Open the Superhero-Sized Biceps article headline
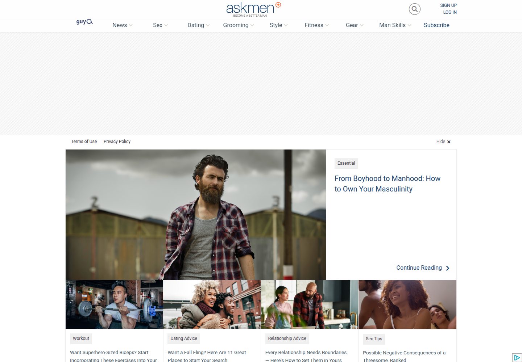The width and height of the screenshot is (522, 362). [113, 356]
